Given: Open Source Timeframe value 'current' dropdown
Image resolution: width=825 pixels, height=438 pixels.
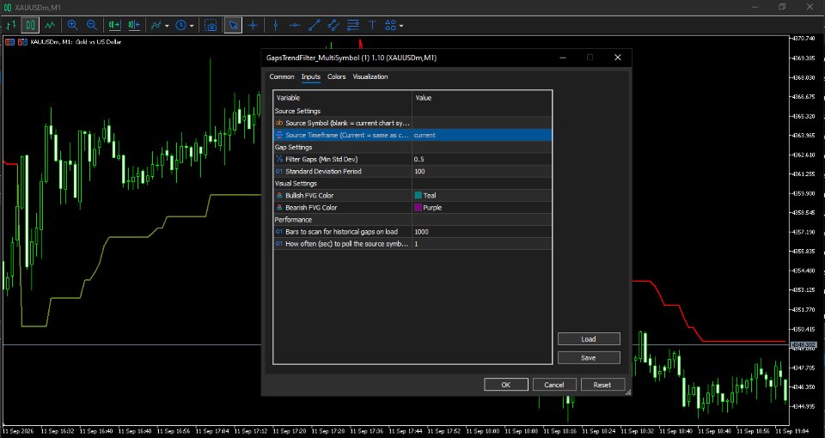Looking at the screenshot, I should [x=482, y=135].
